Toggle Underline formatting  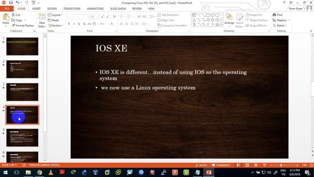[x=79, y=24]
